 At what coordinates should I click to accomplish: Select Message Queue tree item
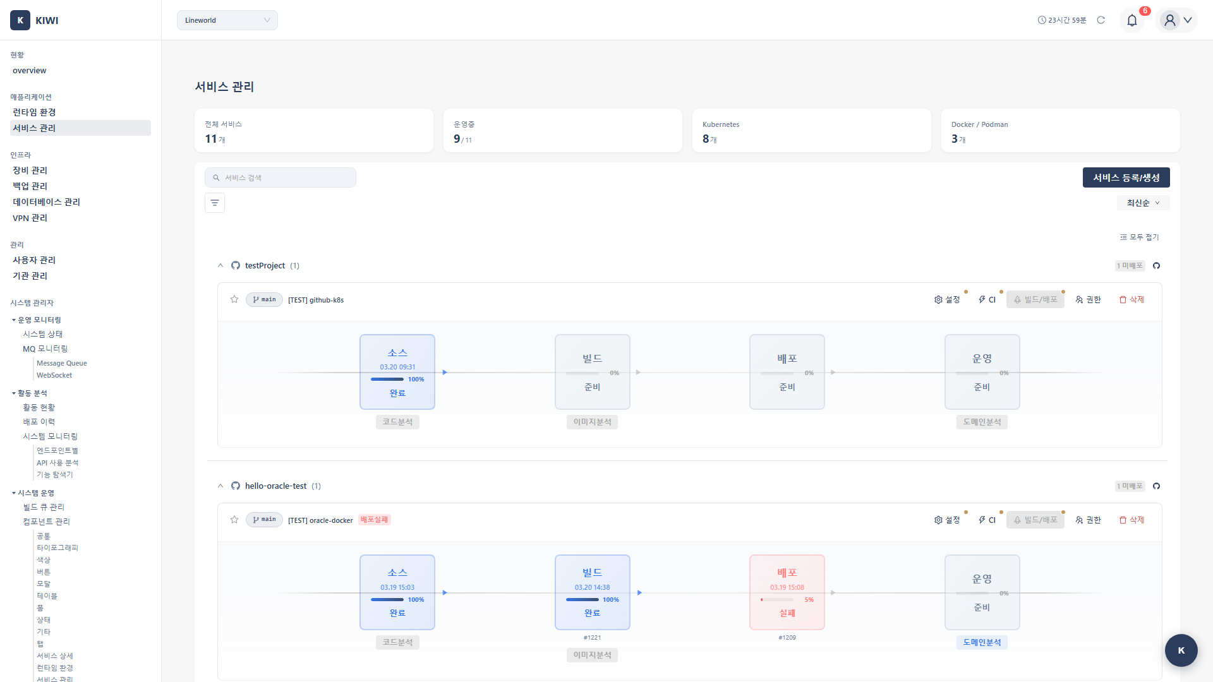[62, 363]
